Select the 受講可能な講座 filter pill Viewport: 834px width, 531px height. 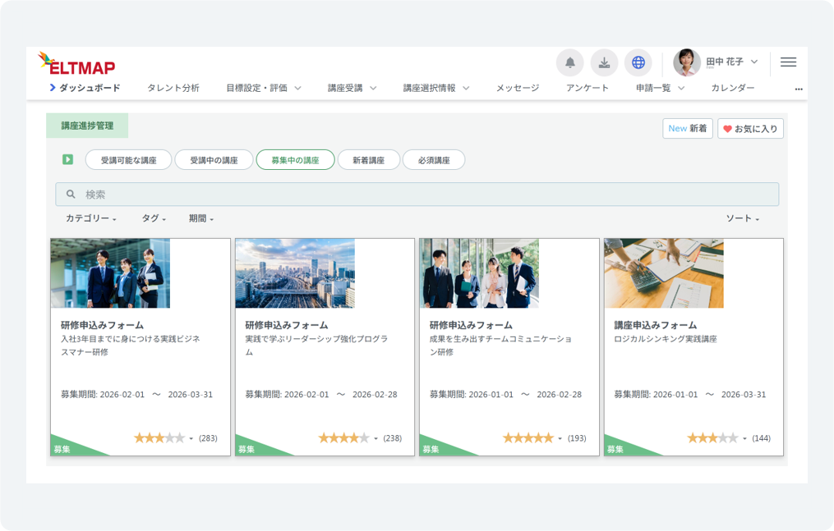[x=127, y=160]
